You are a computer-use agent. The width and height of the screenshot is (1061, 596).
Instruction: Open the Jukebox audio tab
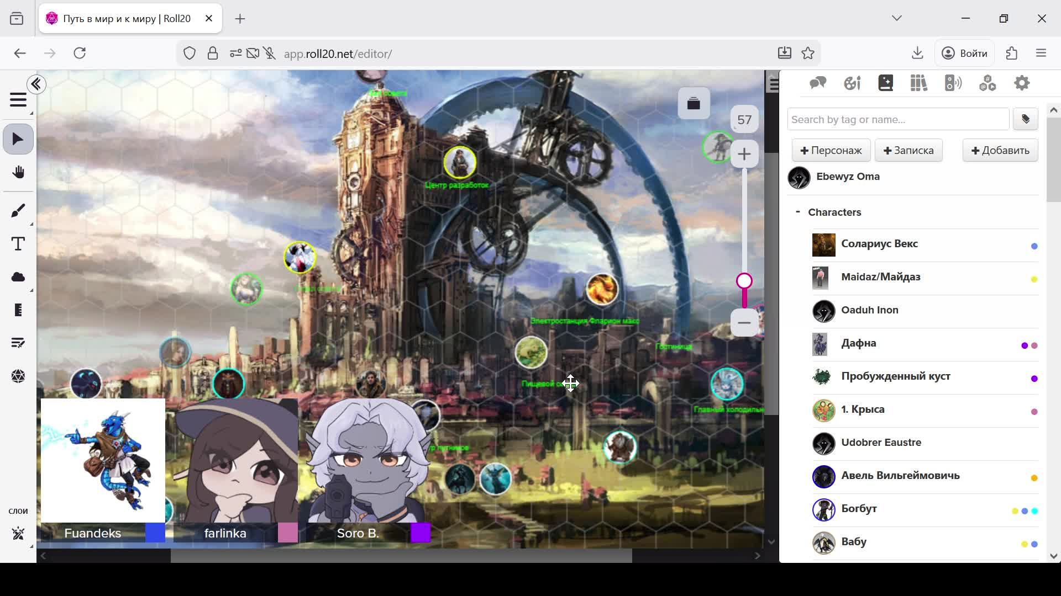[x=953, y=83]
